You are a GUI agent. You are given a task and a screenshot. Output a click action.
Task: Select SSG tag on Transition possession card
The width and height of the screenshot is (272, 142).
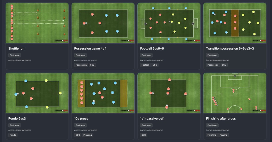[x=224, y=65]
